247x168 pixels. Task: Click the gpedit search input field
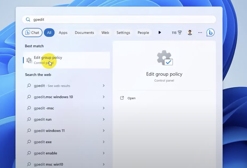119,19
